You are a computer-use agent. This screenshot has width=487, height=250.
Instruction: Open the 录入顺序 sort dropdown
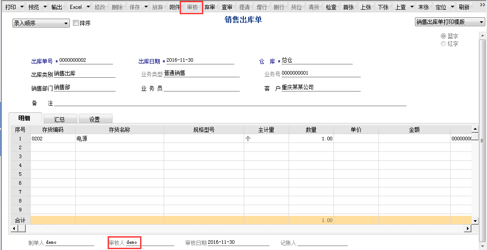click(41, 23)
